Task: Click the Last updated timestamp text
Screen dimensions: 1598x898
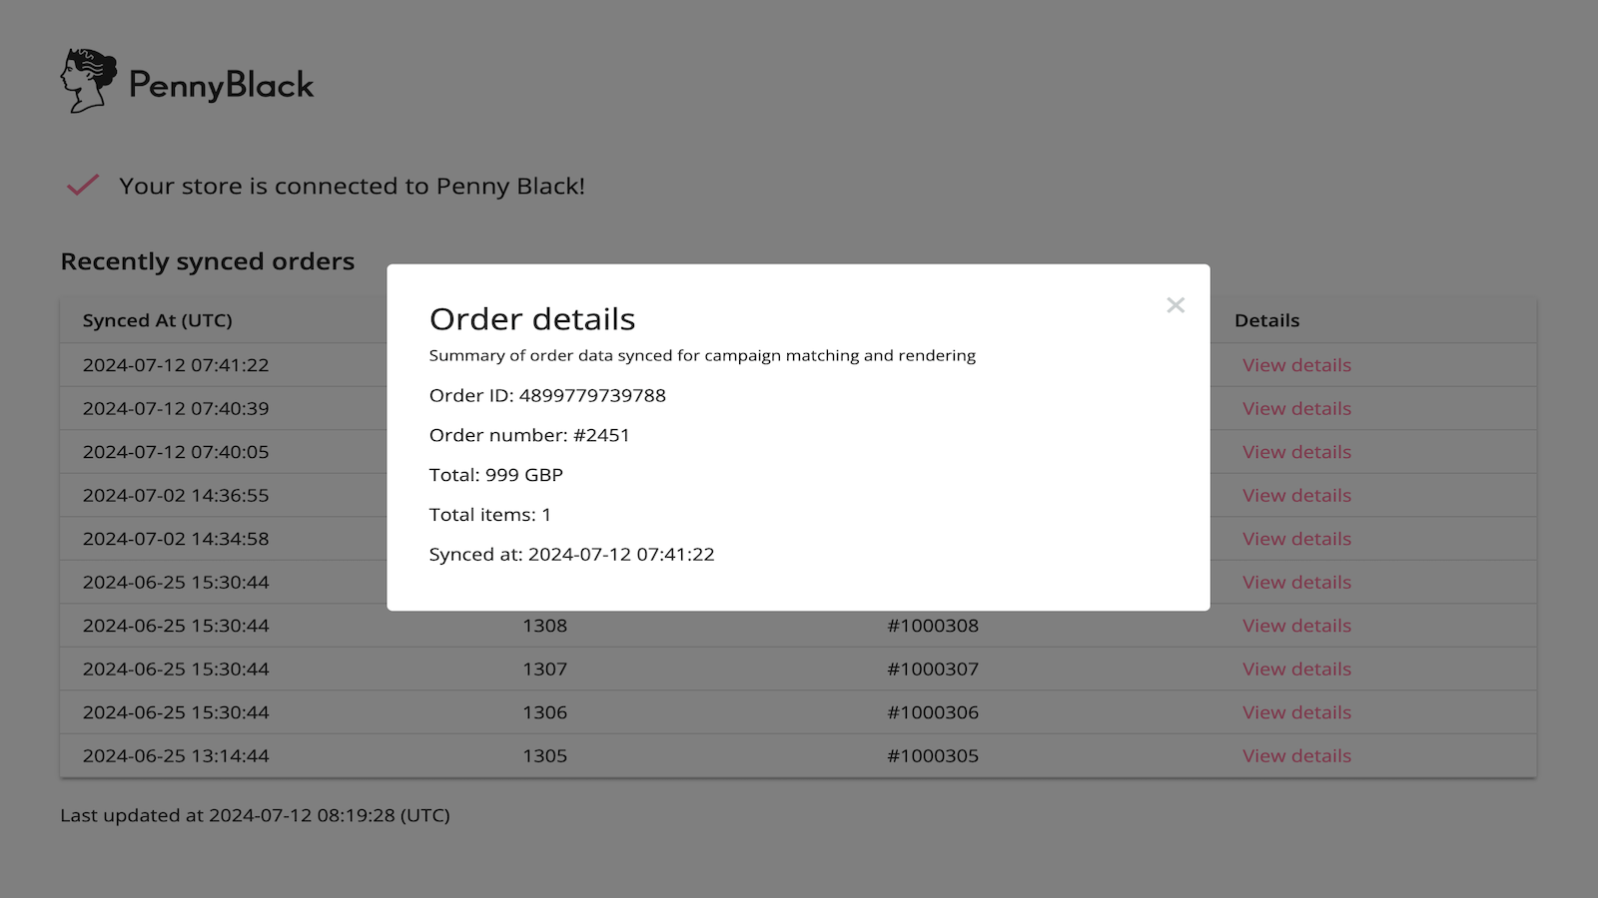Action: 255,815
